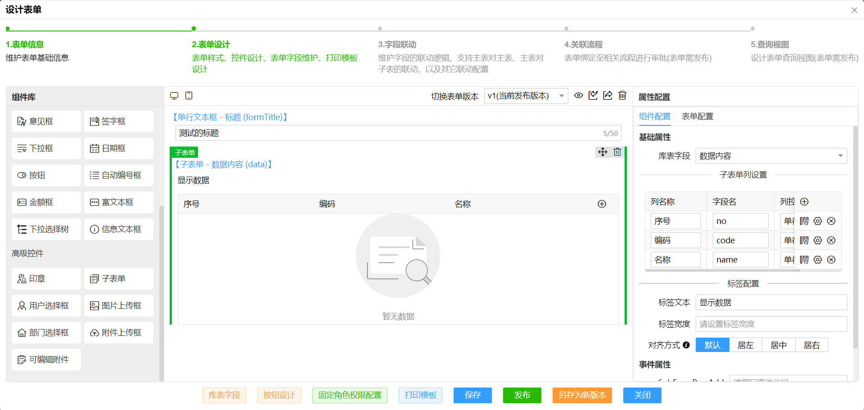Click the move handle icon on the 子表单 block

(x=603, y=152)
